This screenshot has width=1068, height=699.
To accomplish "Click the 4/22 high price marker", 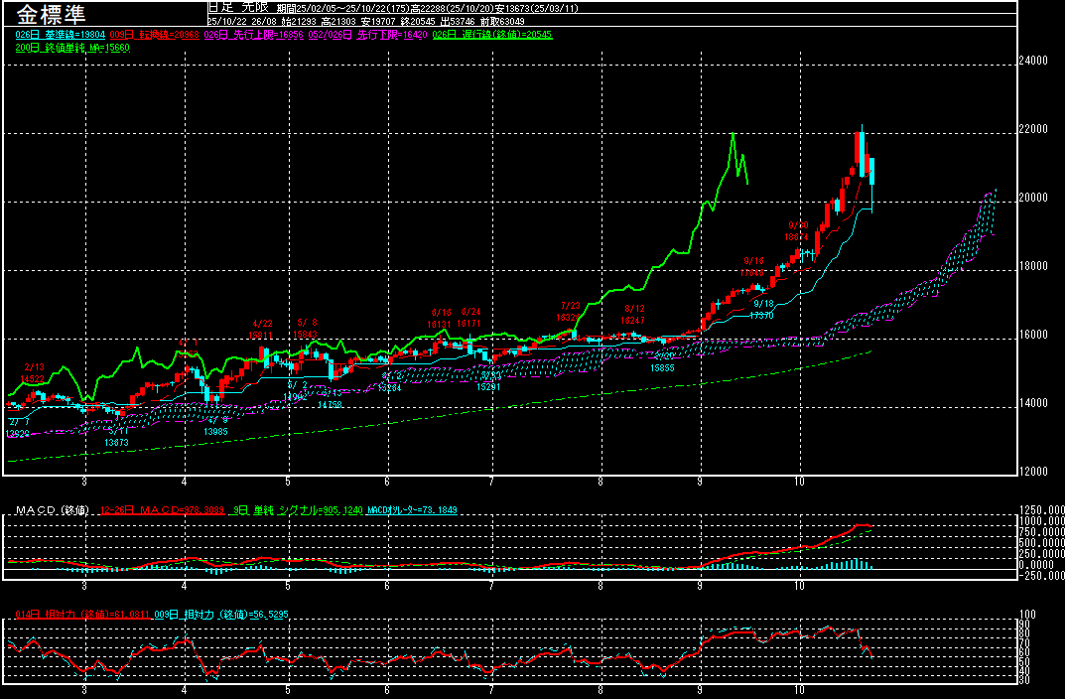I will tap(261, 329).
